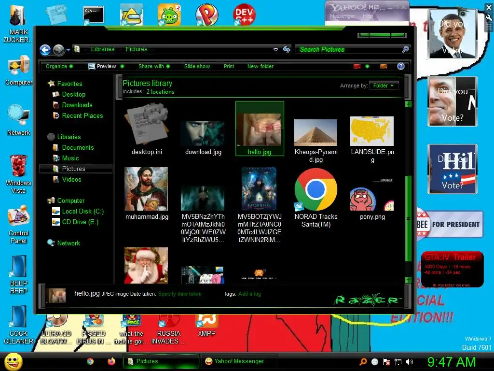Open the MARK ZUCKER desktop icon
494x371 pixels.
(x=18, y=24)
